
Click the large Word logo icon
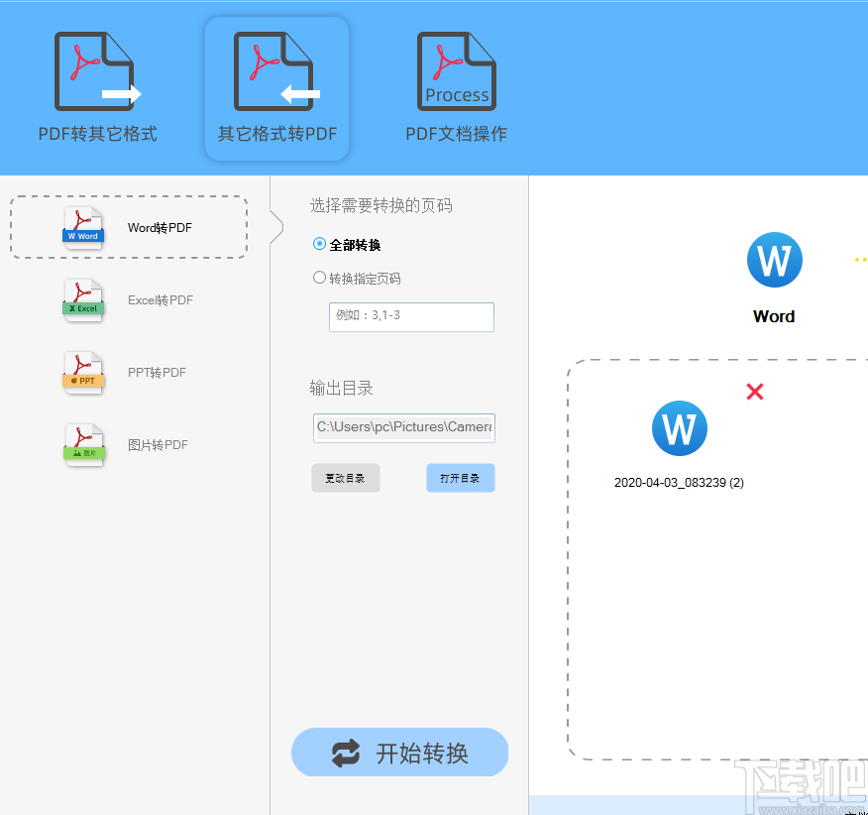click(x=775, y=260)
